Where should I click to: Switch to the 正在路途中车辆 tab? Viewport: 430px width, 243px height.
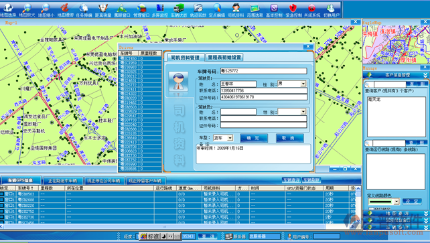point(62,181)
